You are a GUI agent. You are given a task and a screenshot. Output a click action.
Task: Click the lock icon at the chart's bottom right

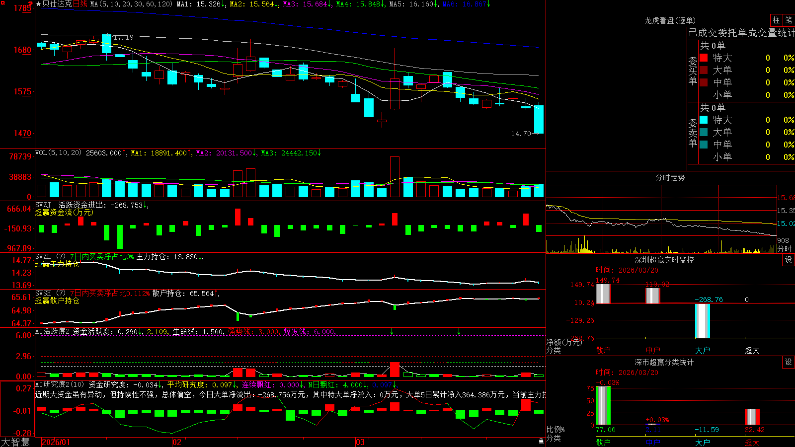pos(541,441)
